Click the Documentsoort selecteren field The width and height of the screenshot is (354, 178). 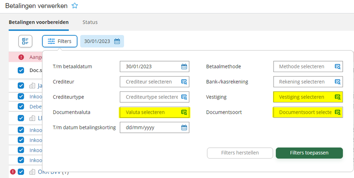pyautogui.click(x=308, y=112)
